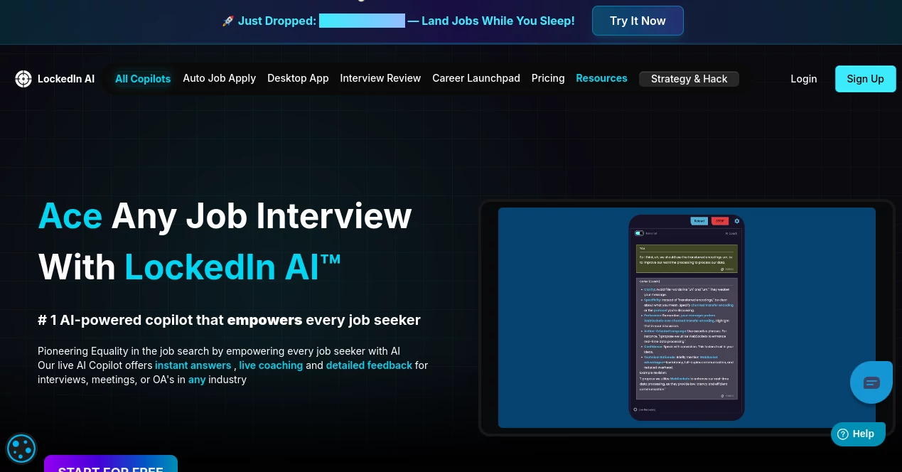Click the Live Recording indicator icon
Screen dimensions: 902x472
635,410
